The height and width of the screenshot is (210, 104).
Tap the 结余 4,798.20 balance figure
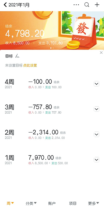coord(25,33)
